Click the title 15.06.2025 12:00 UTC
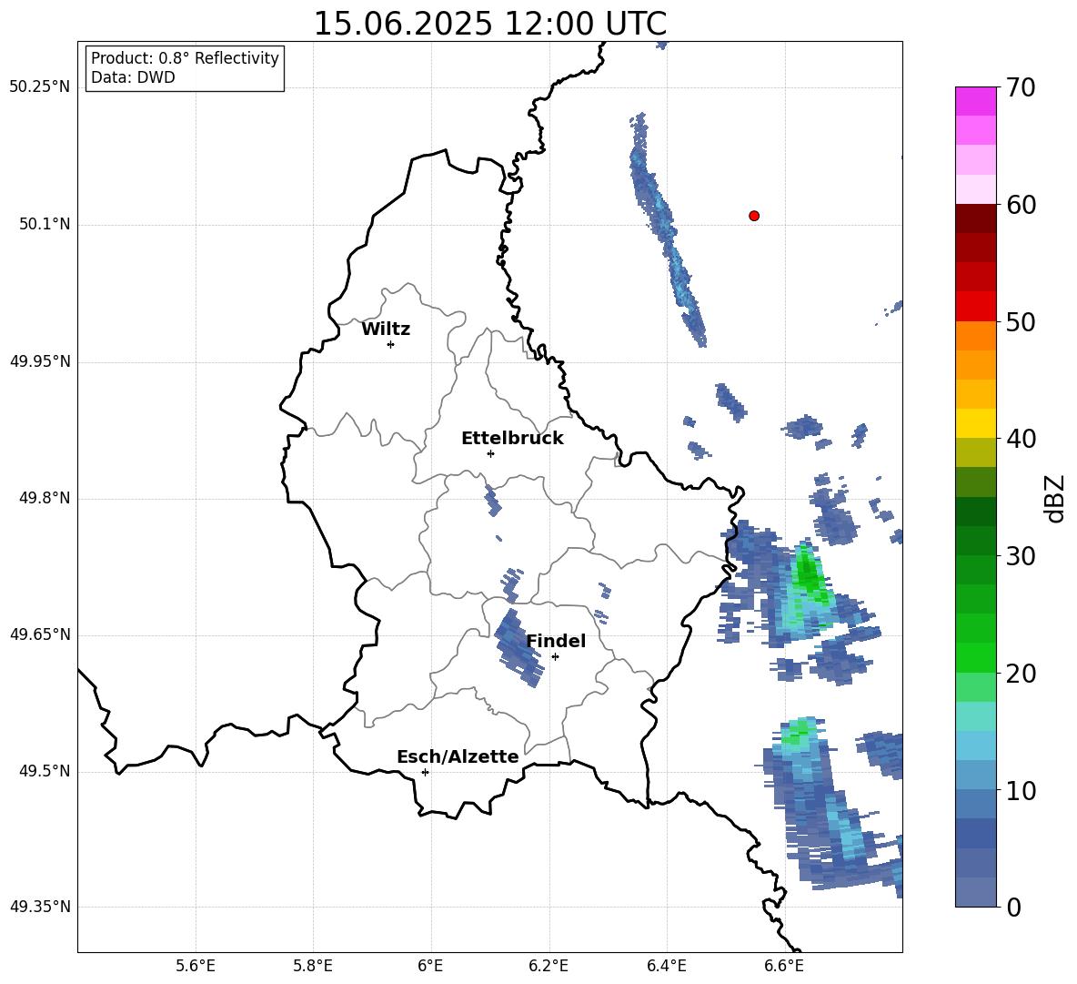The height and width of the screenshot is (984, 1077). coord(489,24)
